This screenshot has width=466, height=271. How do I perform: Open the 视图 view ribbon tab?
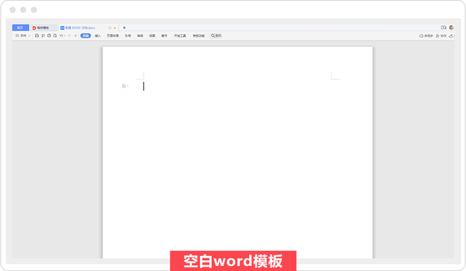152,36
